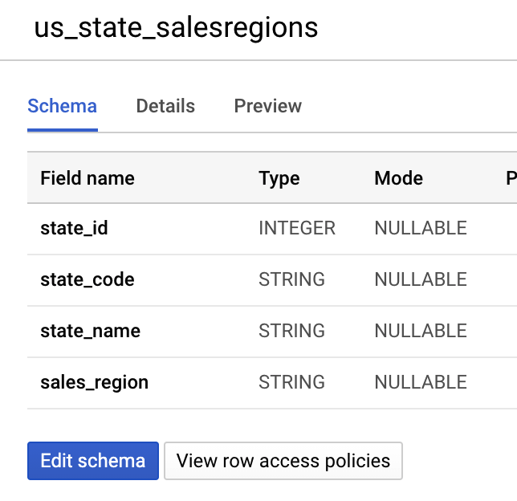
Task: Select the sales_region field name
Action: tap(94, 382)
